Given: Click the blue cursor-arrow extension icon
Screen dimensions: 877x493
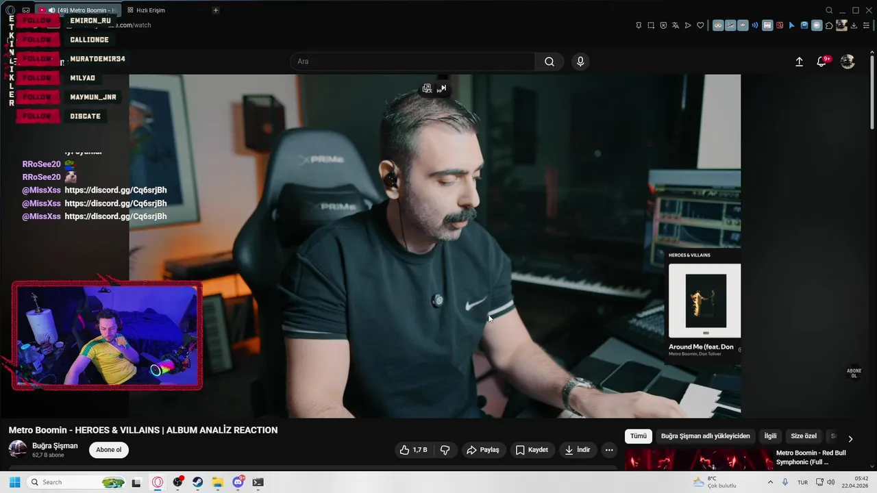Looking at the screenshot, I should tap(792, 25).
